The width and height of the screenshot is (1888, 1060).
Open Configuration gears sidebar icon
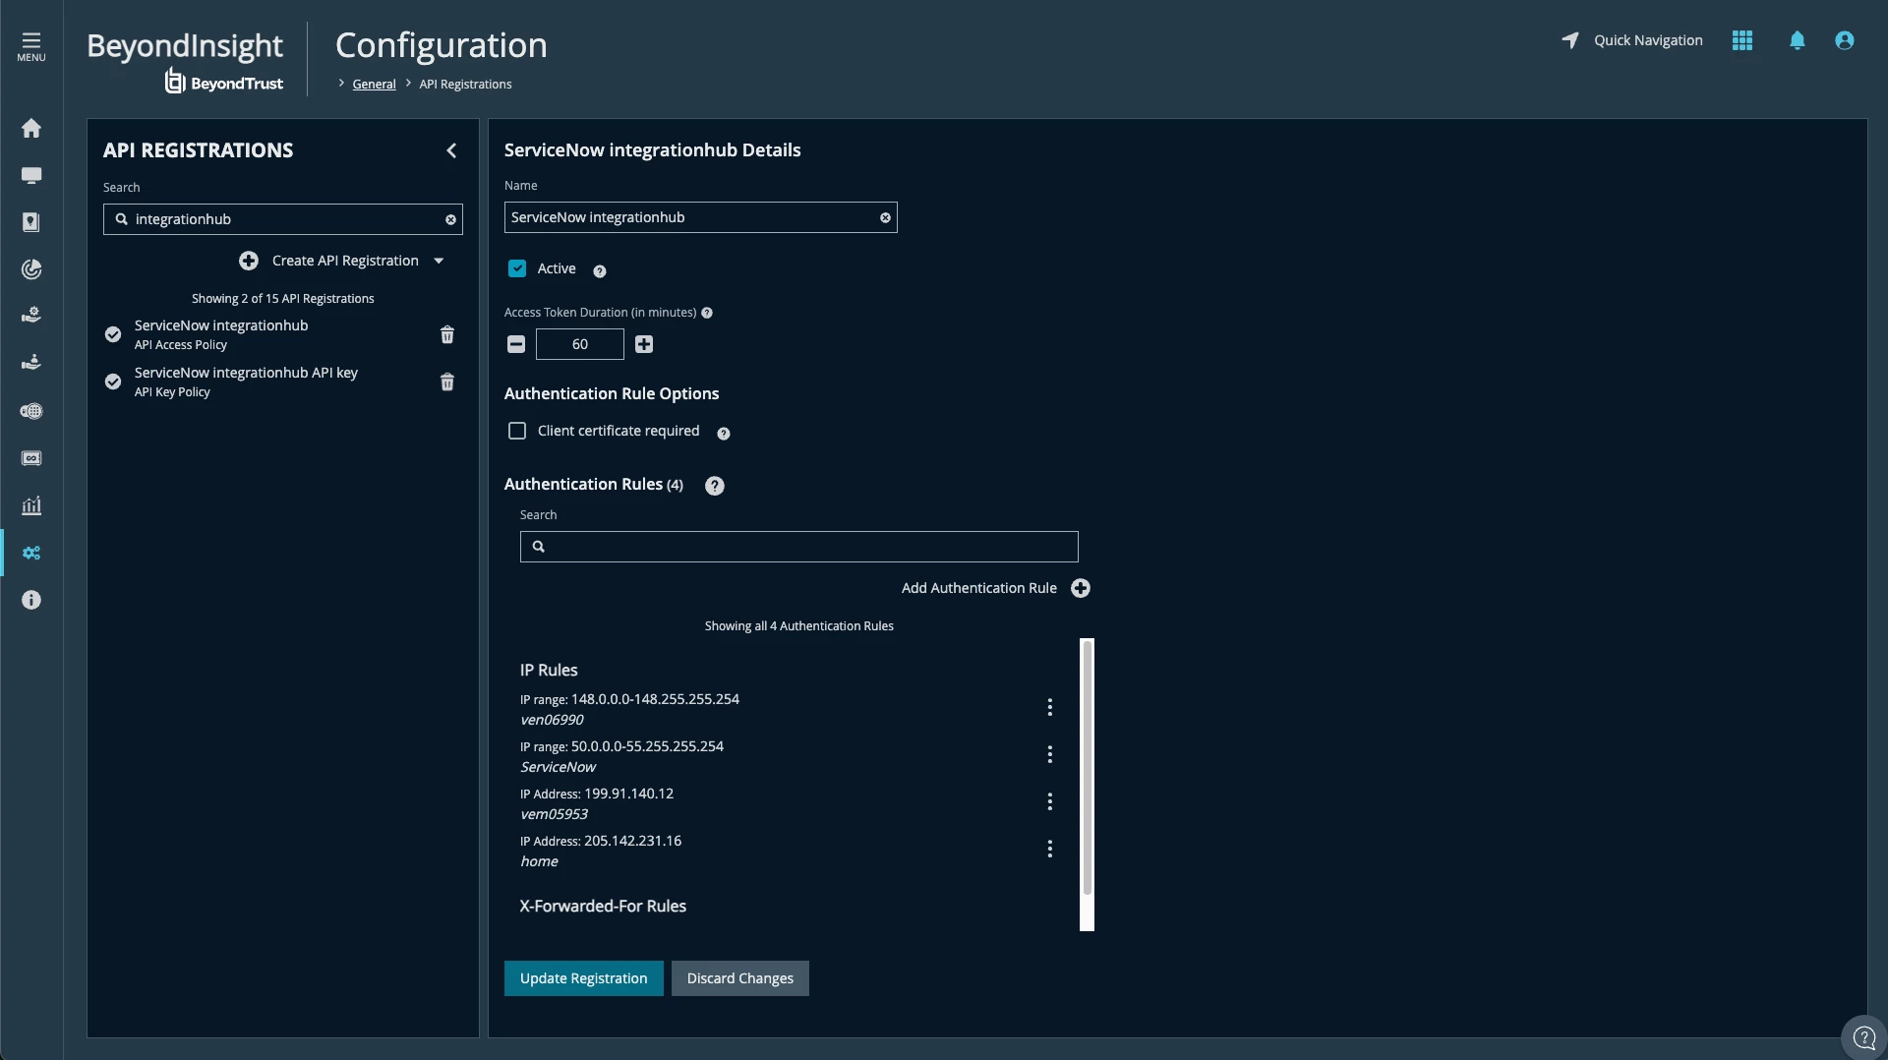(x=31, y=553)
